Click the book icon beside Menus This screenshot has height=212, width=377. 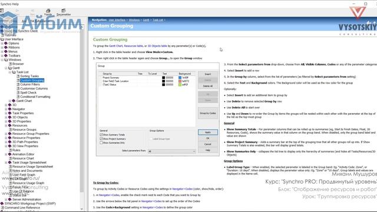pyautogui.click(x=6, y=51)
